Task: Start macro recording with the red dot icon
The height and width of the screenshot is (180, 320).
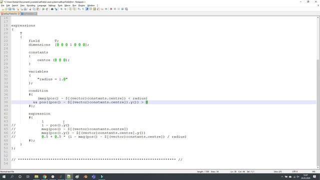Action: tap(111, 9)
